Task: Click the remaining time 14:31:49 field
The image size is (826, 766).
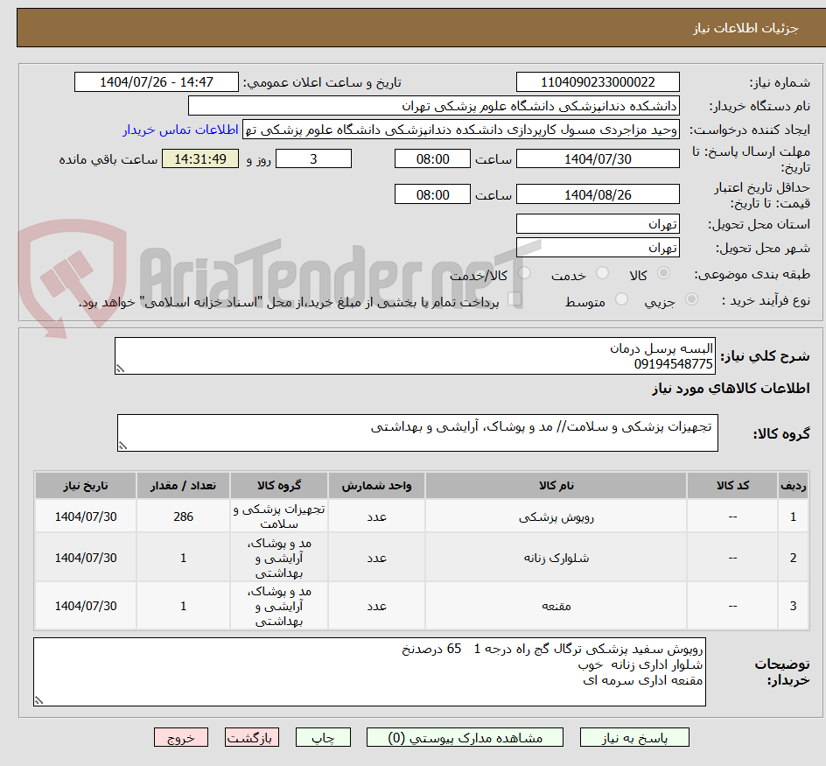Action: 200,158
